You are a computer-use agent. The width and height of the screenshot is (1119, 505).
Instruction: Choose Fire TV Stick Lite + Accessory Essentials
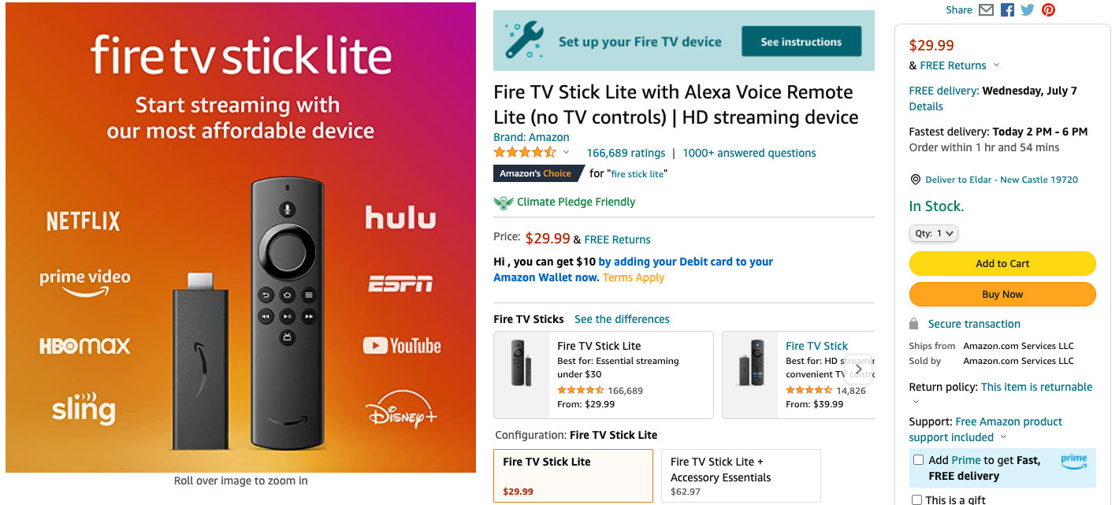pos(741,475)
